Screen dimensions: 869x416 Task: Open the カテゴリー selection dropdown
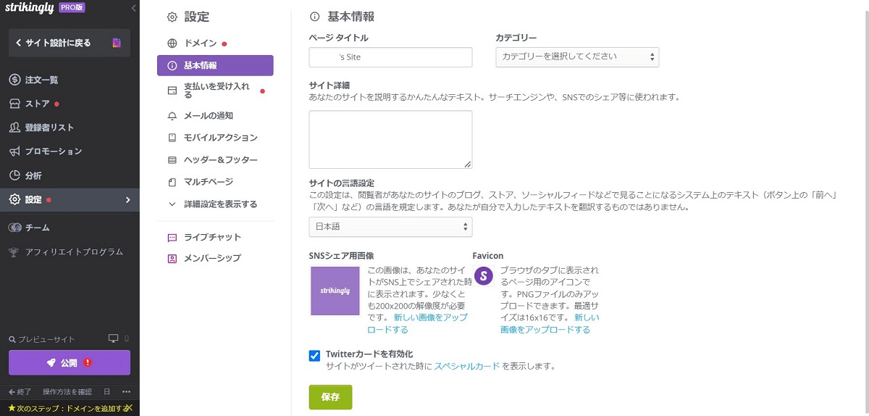pyautogui.click(x=577, y=57)
